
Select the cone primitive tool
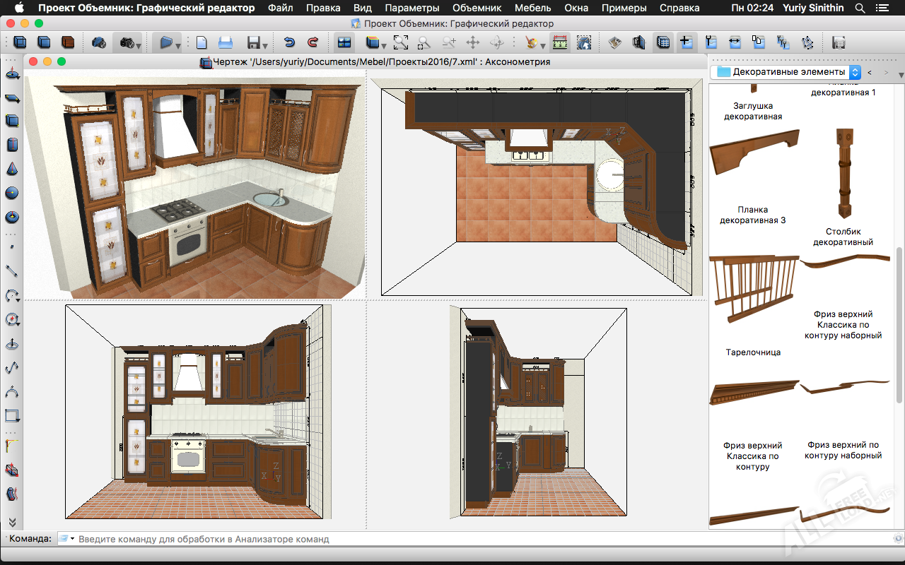click(12, 169)
